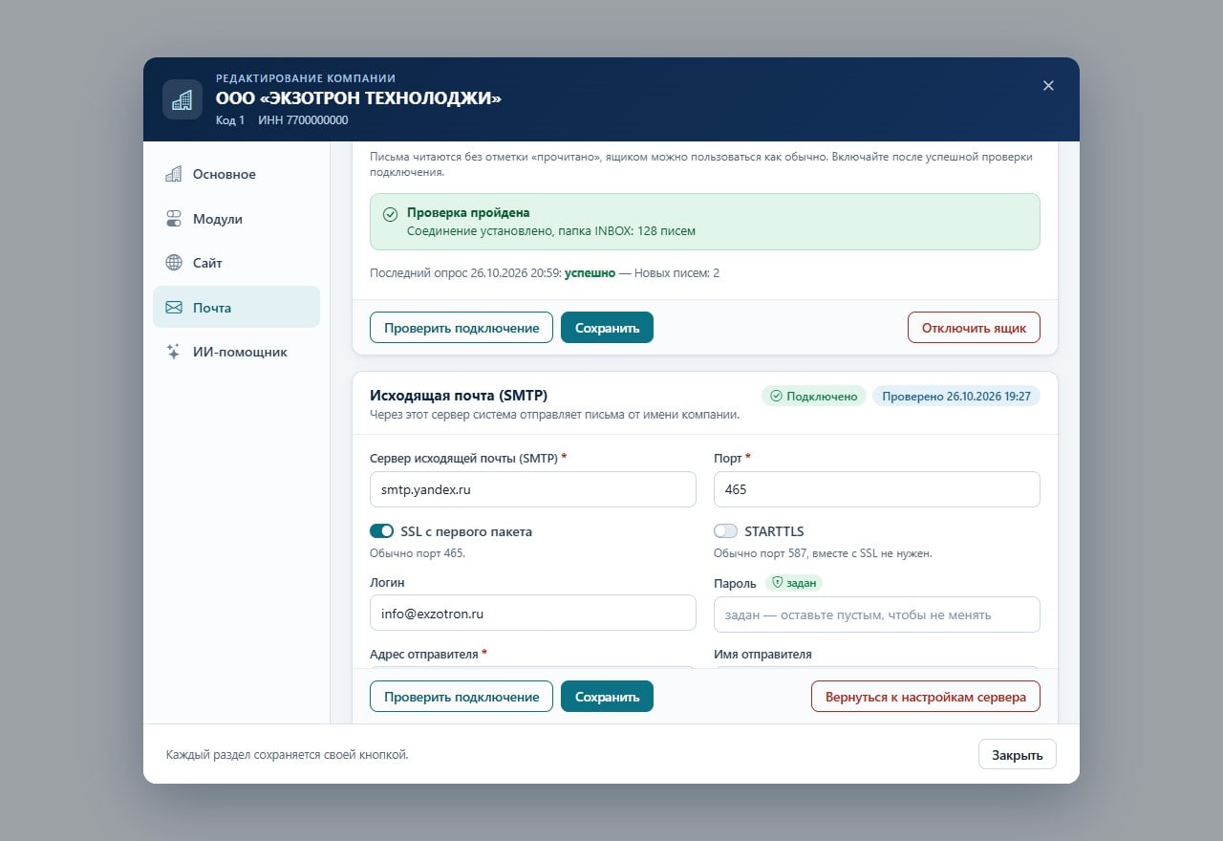Click the Логин field info@exzotron.ru
Viewport: 1223px width, 841px height.
click(x=533, y=613)
